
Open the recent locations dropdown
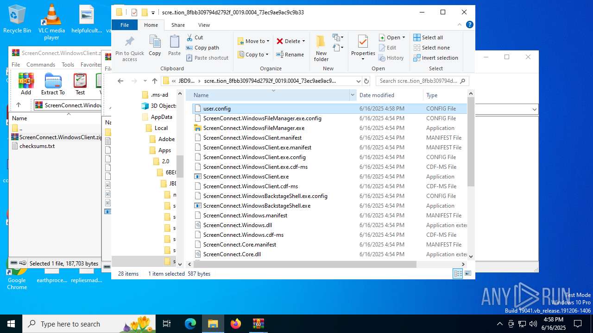145,81
